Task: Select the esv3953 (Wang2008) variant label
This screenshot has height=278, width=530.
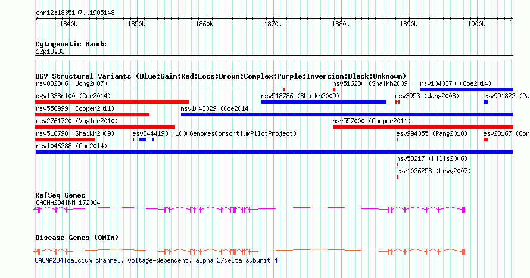Action: tap(427, 96)
